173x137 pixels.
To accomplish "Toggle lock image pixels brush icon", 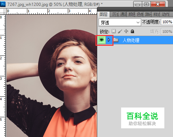I will click(120, 31).
